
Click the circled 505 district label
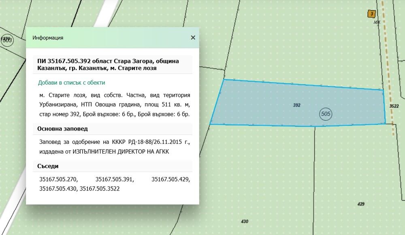point(326,114)
